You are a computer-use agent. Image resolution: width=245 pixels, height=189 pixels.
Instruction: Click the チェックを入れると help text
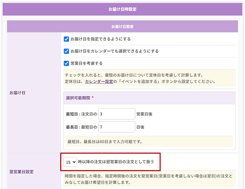[x=149, y=78]
